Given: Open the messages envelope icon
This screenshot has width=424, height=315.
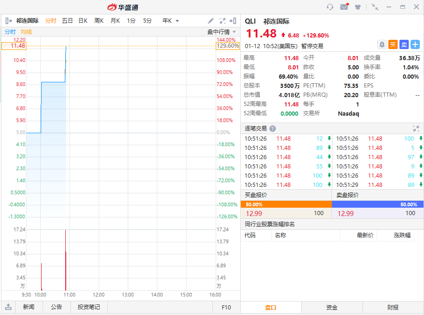Looking at the screenshot, I should coord(344,7).
